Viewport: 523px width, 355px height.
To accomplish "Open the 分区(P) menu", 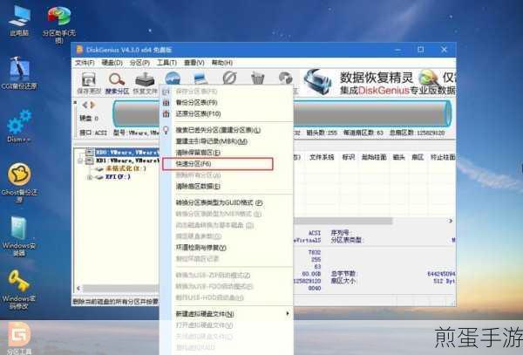I will point(139,63).
